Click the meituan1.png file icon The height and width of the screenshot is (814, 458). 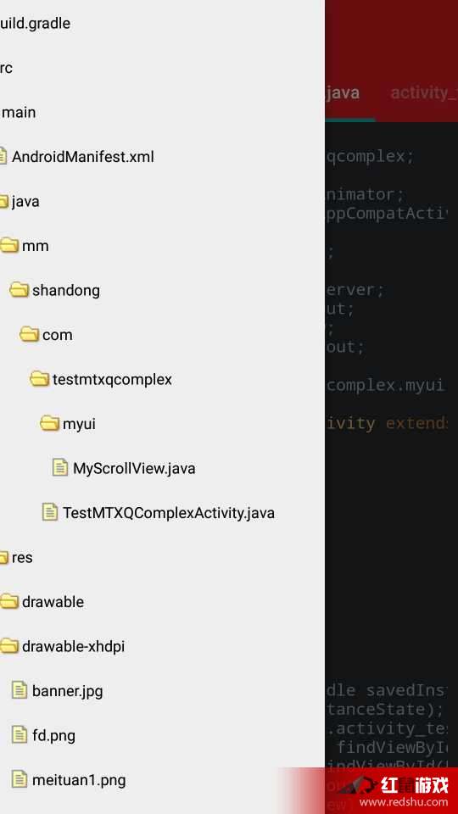[20, 780]
